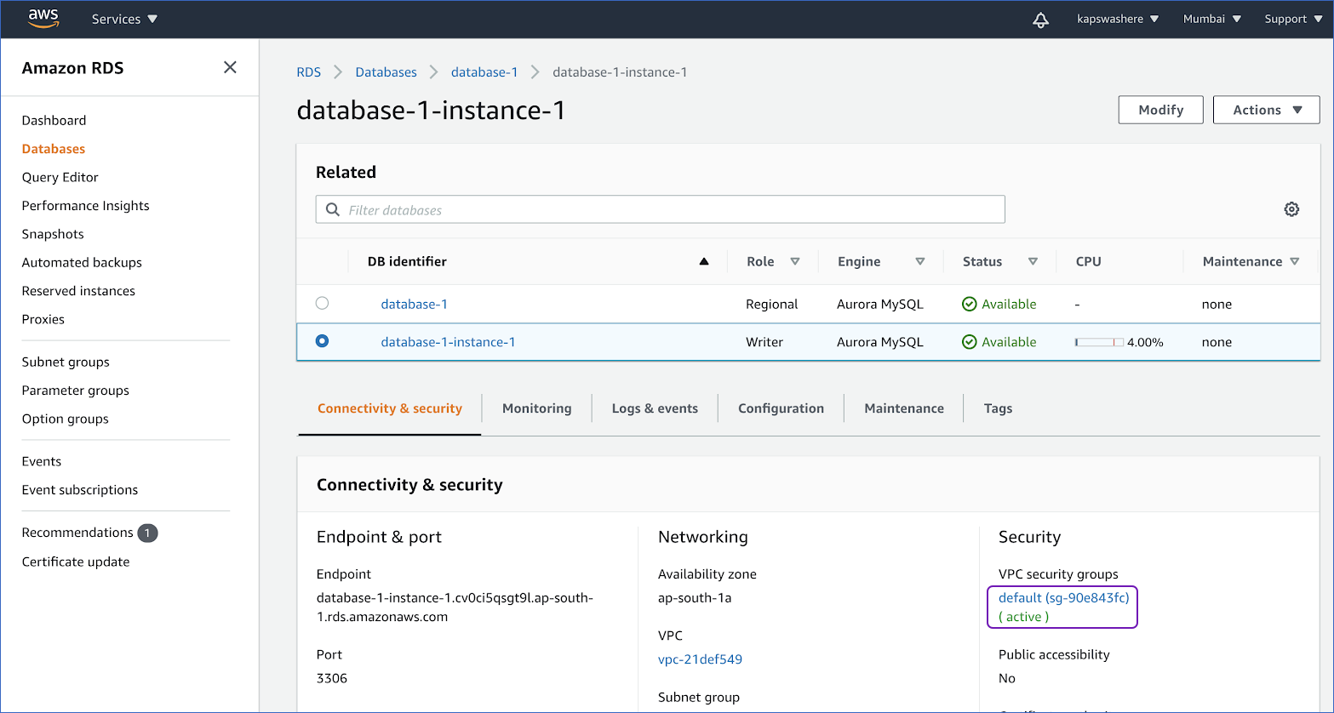Click the Regional role cell
The width and height of the screenshot is (1334, 713).
tap(771, 304)
